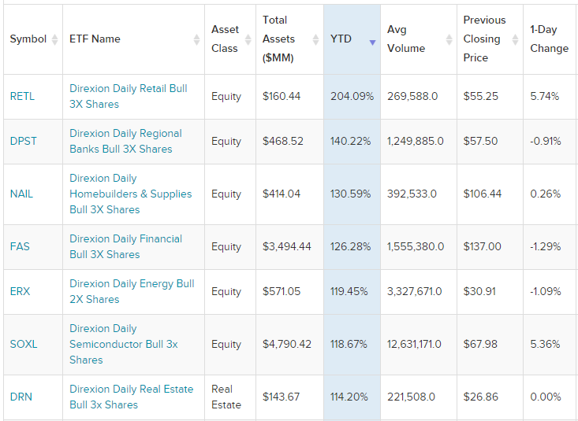Image resolution: width=578 pixels, height=421 pixels.
Task: Click the 114.20% YTD value
Action: [x=349, y=397]
